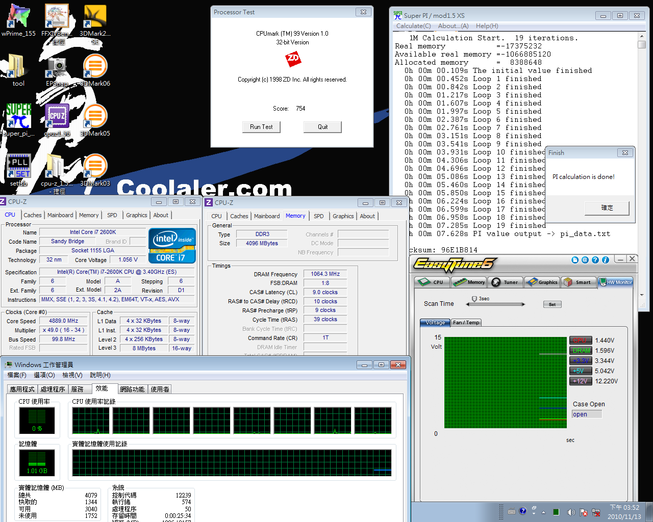Viewport: 653px width, 522px height.
Task: Open the language bar options arrow
Action: tap(534, 514)
